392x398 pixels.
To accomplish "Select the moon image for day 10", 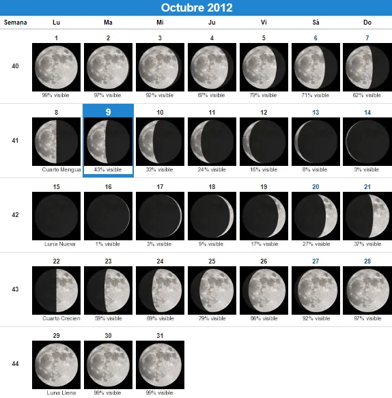I will coord(160,141).
